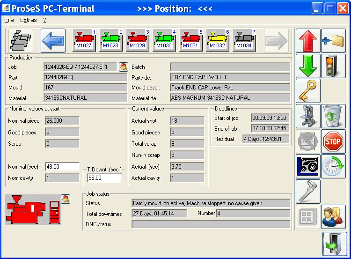This screenshot has height=259, width=351.
Task: Click the blue back arrow button
Action: [x=53, y=40]
